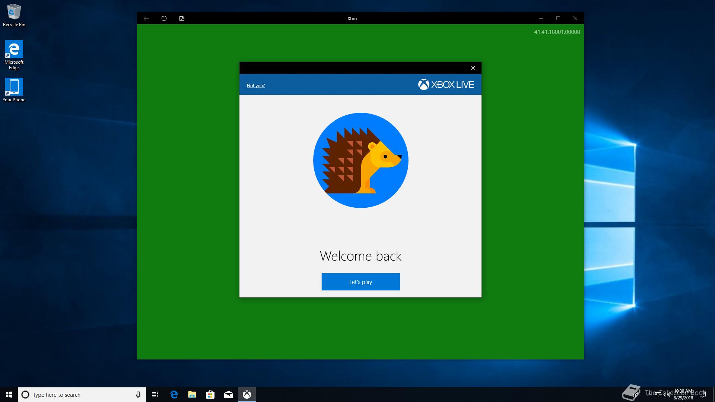Open Task View from taskbar
Image resolution: width=715 pixels, height=402 pixels.
155,395
